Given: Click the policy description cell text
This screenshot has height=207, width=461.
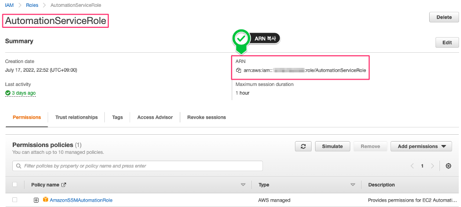Looking at the screenshot, I should coord(413,200).
